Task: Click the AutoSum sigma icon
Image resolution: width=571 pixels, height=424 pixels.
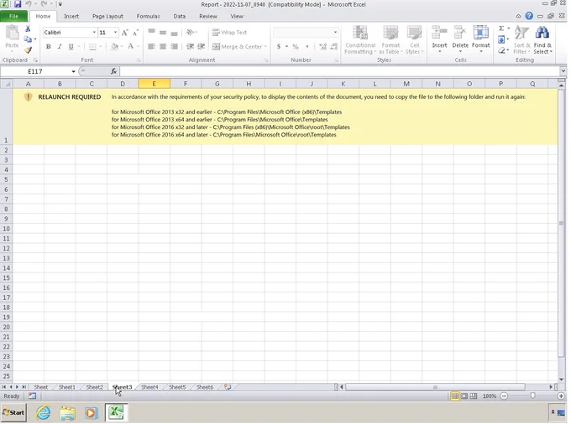Action: (x=501, y=28)
